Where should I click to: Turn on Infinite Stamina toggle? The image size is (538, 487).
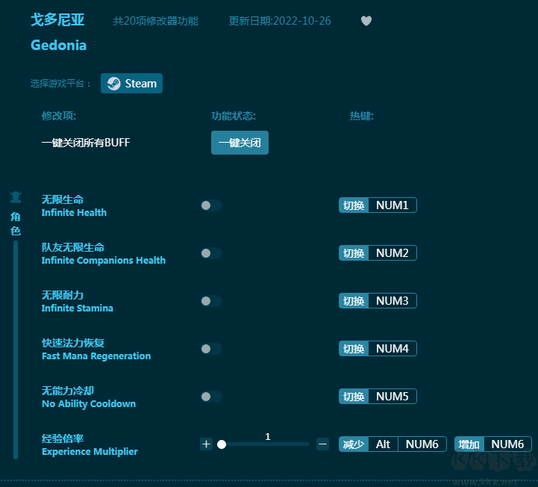point(211,301)
